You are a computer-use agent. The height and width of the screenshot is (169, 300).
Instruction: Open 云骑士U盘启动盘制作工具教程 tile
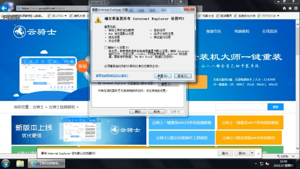pyautogui.click(x=182, y=138)
